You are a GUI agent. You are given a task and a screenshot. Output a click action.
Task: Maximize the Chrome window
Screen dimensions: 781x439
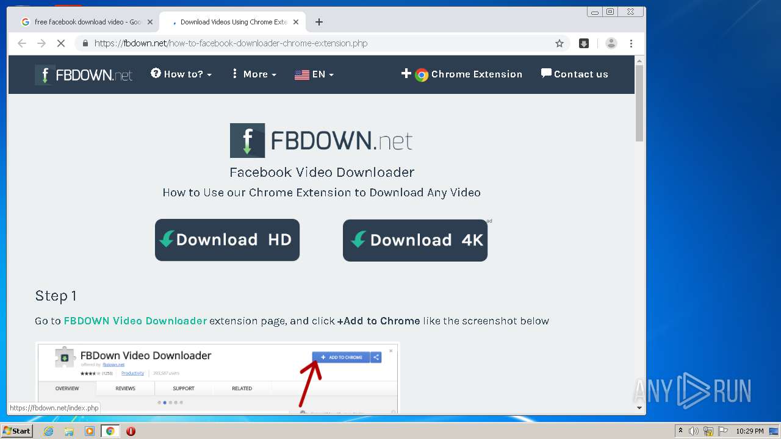pos(610,12)
